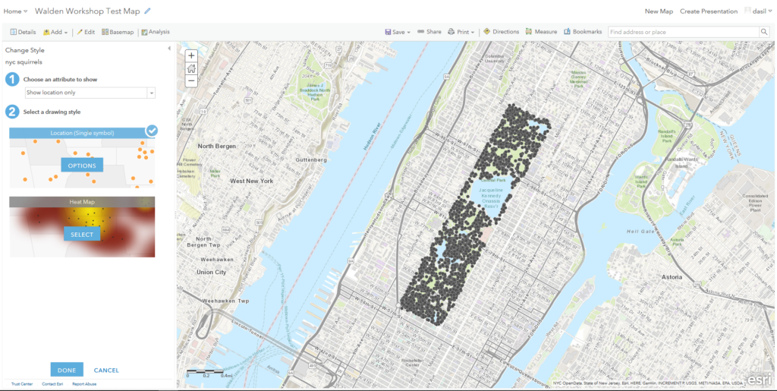Click the zoom in plus button

191,55
